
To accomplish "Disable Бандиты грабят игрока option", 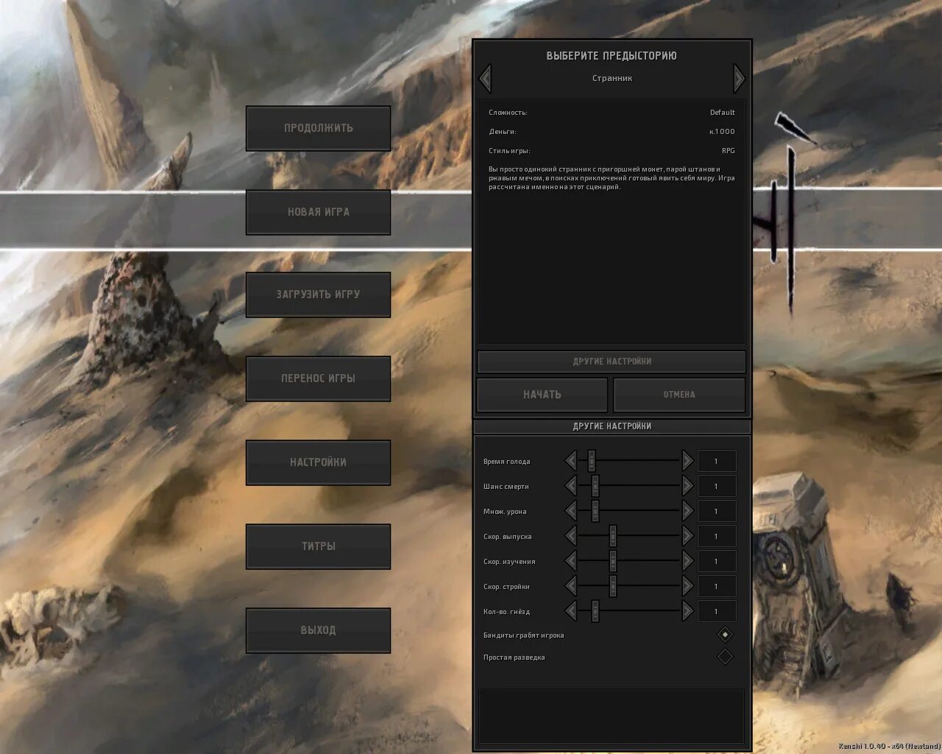I will click(x=725, y=635).
